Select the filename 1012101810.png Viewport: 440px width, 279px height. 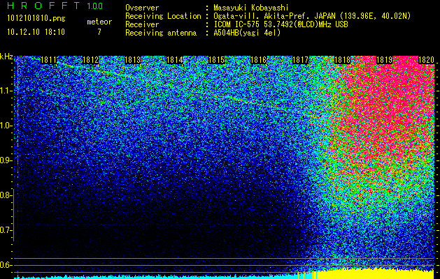click(36, 19)
